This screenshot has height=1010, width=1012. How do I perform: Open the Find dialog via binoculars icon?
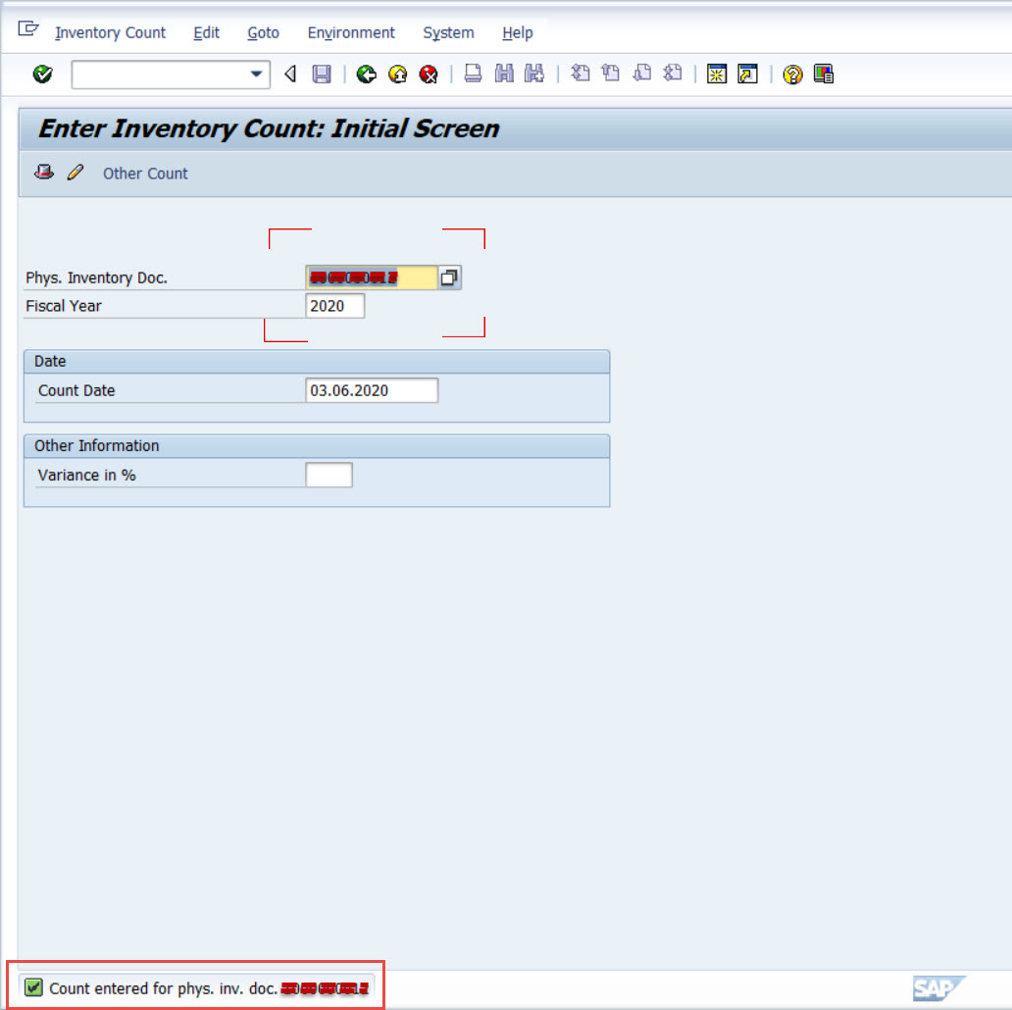click(503, 74)
